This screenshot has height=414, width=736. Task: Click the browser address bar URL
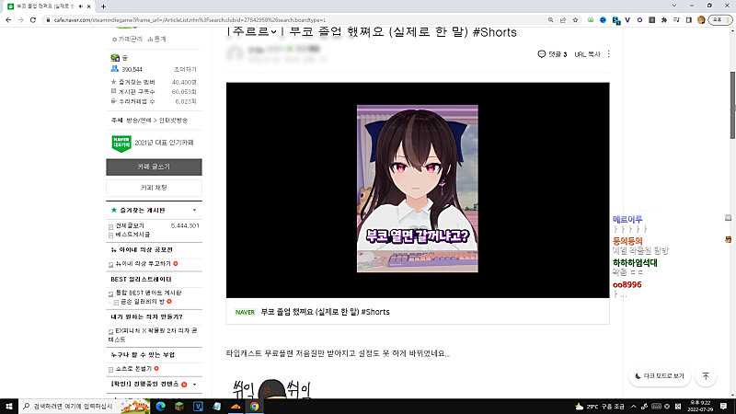tap(190, 19)
